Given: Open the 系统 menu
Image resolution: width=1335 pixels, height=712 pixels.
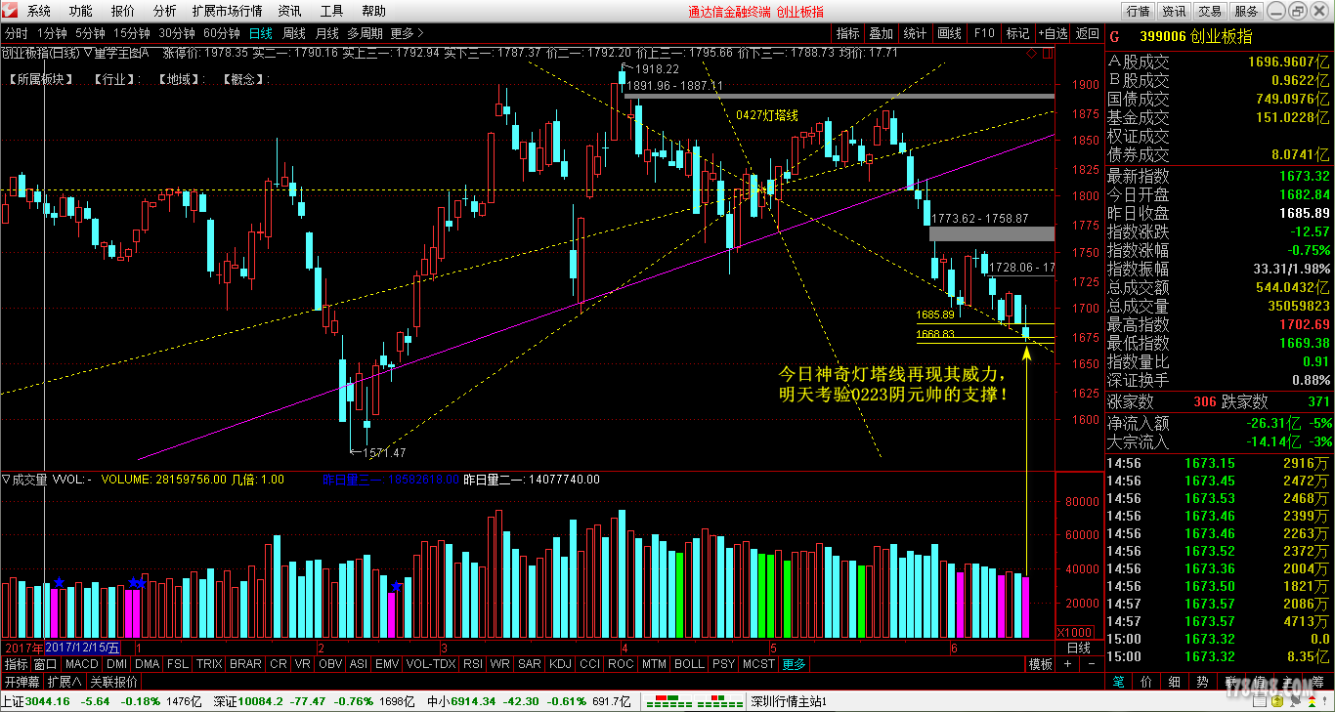Looking at the screenshot, I should [39, 11].
